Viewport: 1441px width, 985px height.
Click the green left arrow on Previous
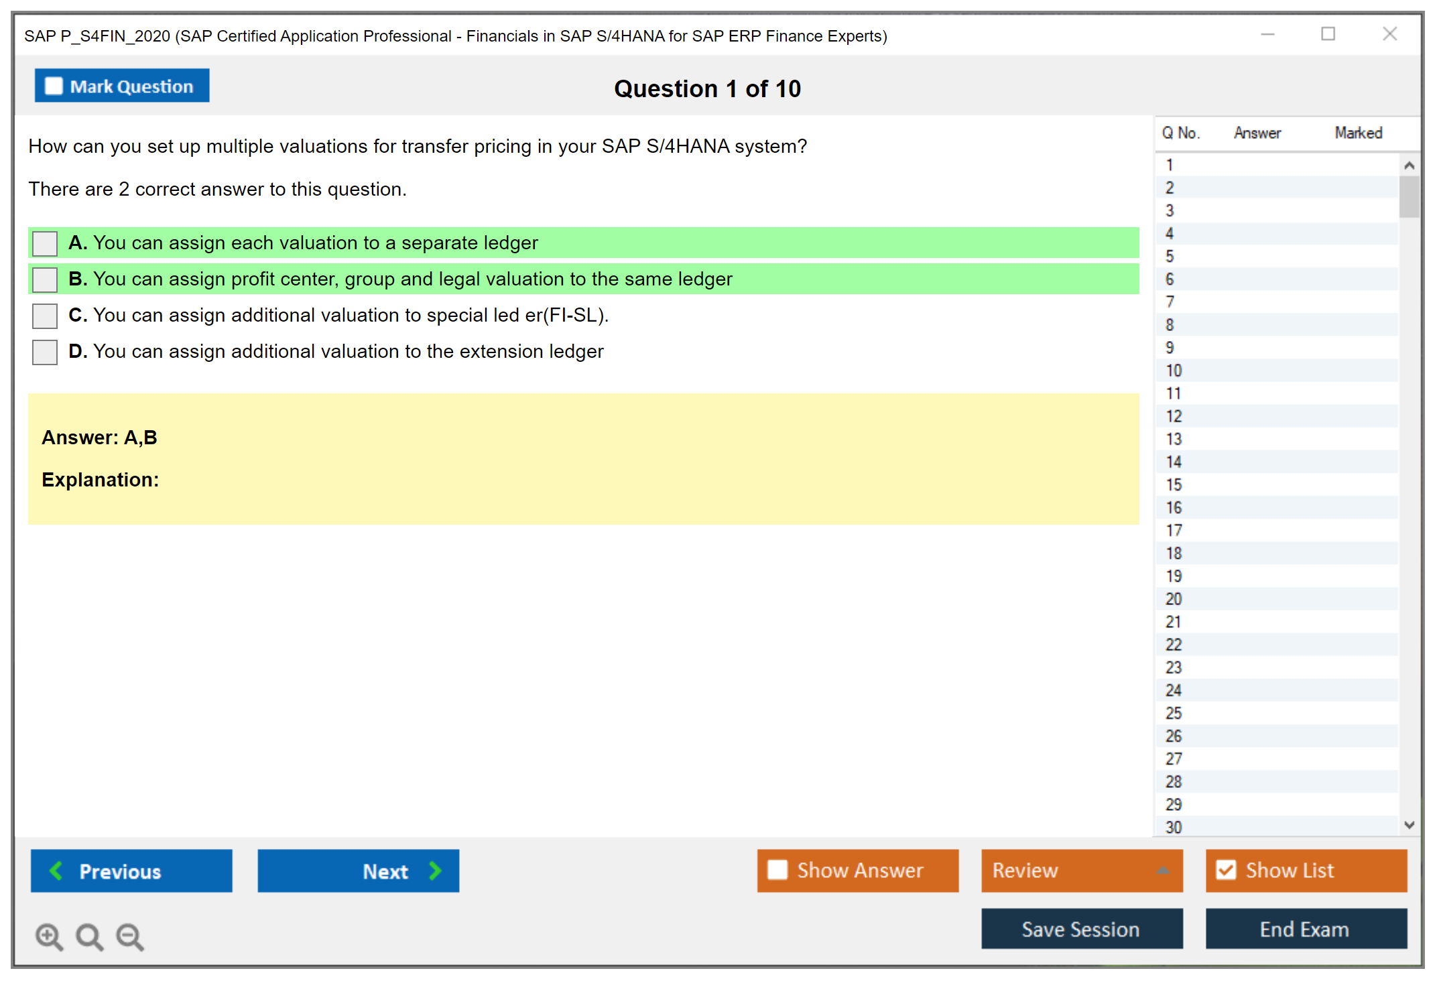(56, 870)
